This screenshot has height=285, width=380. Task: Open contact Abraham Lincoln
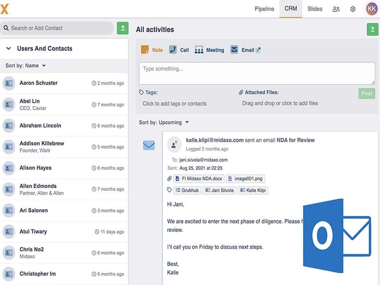[x=64, y=125]
